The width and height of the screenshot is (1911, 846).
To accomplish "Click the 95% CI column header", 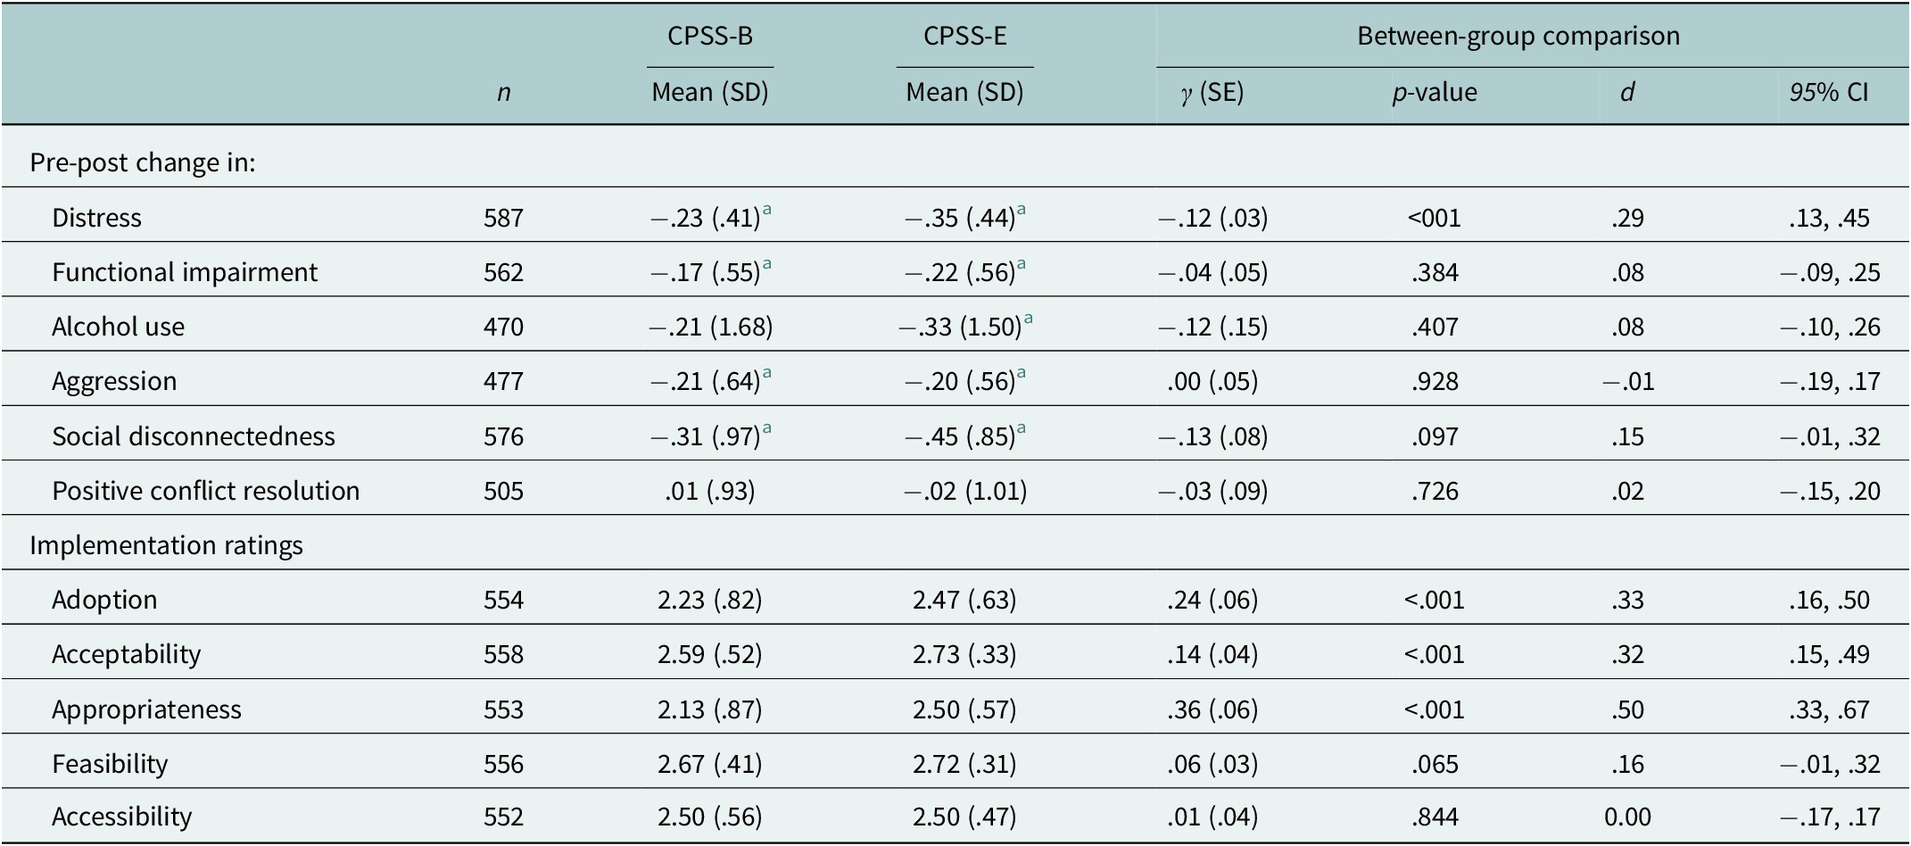I will pos(1828,92).
